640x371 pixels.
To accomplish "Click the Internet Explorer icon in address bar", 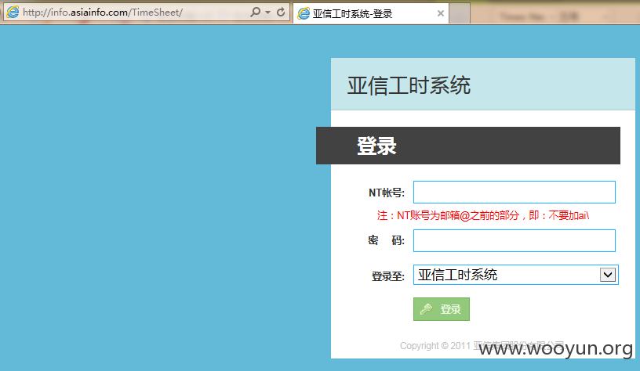I will coord(13,13).
